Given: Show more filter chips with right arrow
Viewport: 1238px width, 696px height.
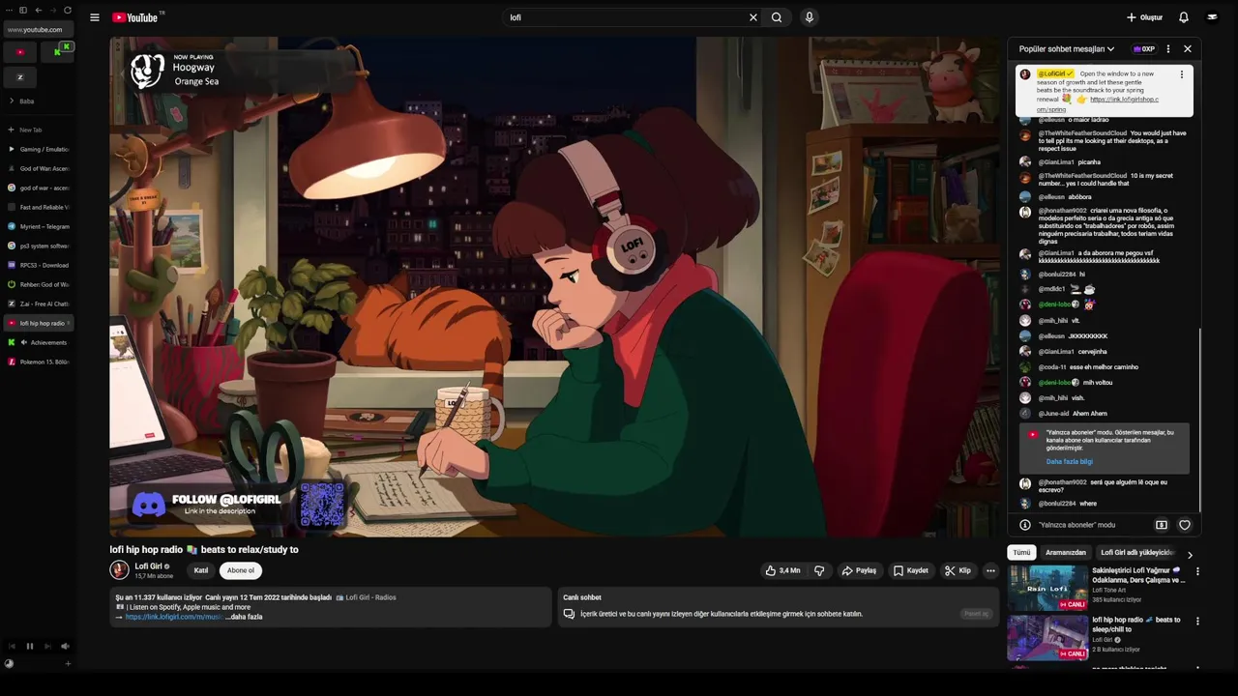Looking at the screenshot, I should point(1190,555).
